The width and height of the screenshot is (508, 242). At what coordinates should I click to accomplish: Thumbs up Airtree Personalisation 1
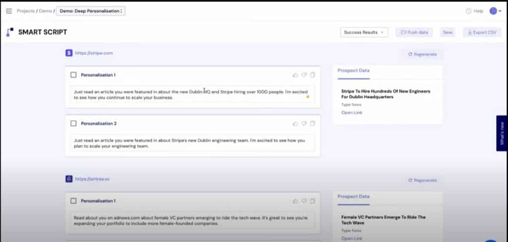pos(295,201)
